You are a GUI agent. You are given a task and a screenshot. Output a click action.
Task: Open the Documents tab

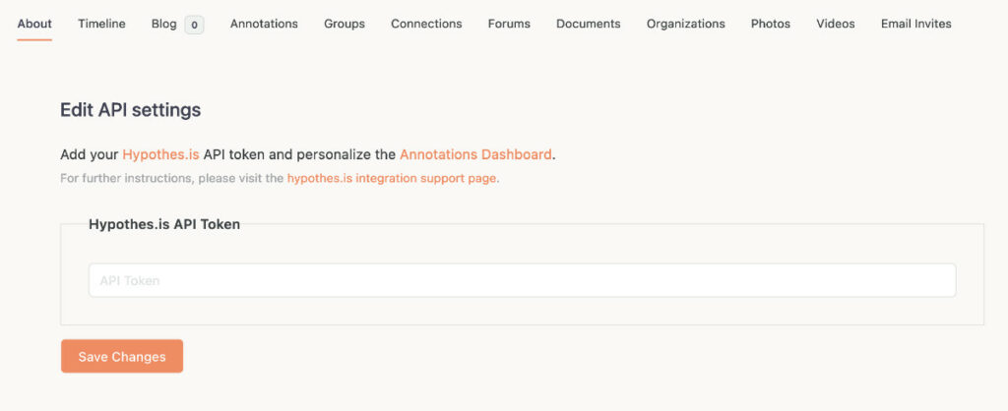589,24
